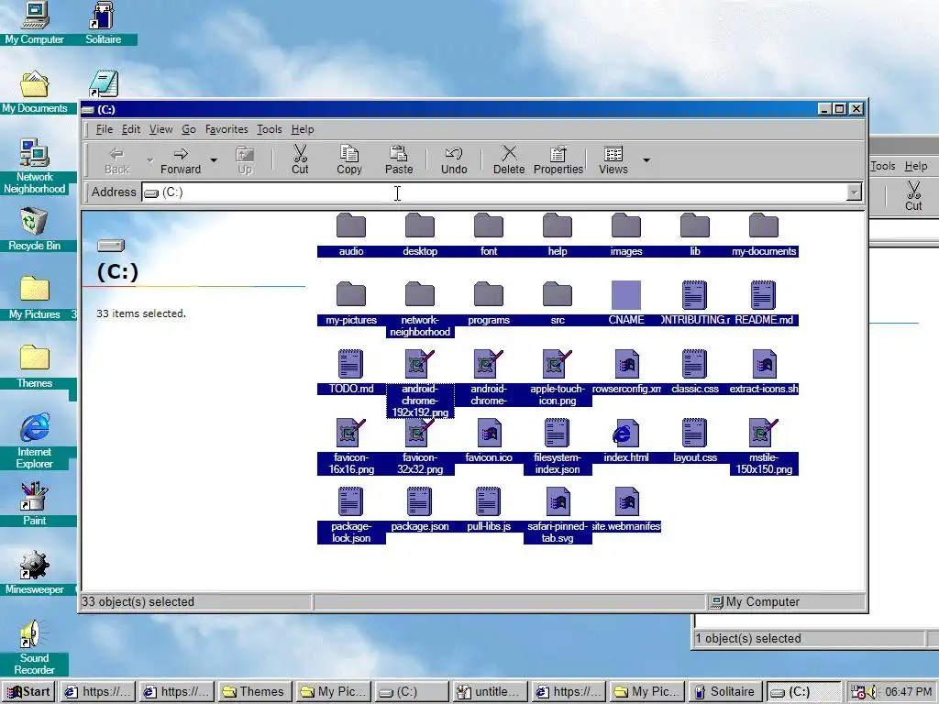The image size is (939, 704).
Task: Paste from the clipboard
Action: [399, 160]
